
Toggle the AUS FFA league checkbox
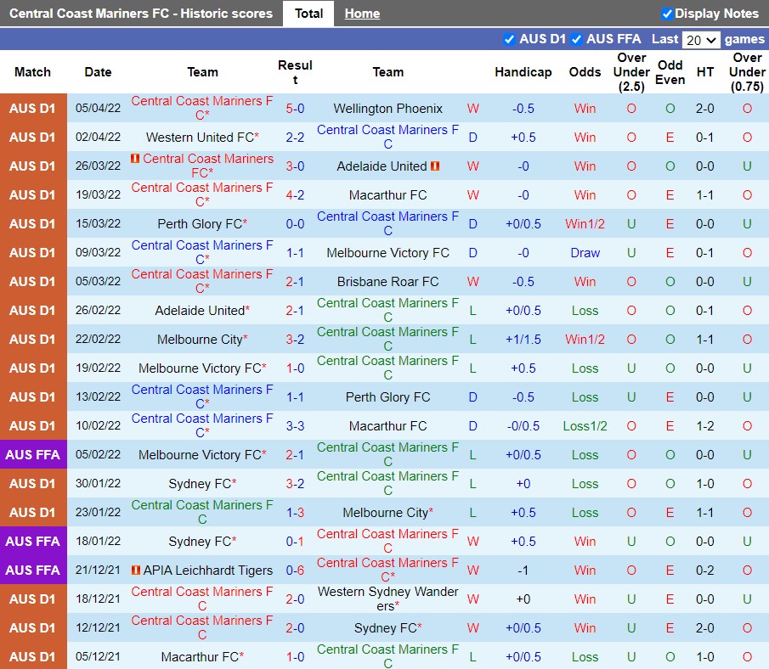point(576,39)
